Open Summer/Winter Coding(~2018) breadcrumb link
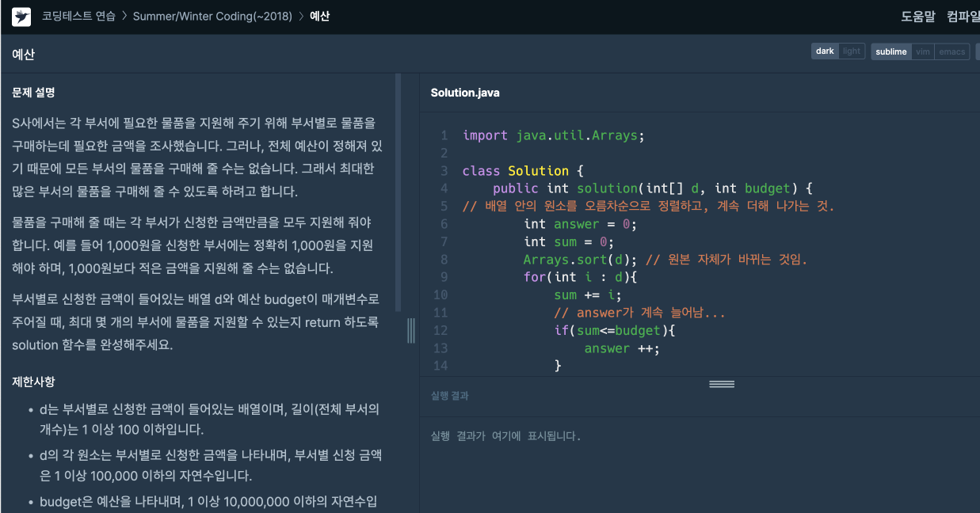 click(x=212, y=17)
